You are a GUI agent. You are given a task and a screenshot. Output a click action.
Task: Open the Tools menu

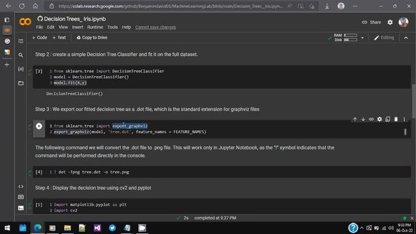[112, 27]
